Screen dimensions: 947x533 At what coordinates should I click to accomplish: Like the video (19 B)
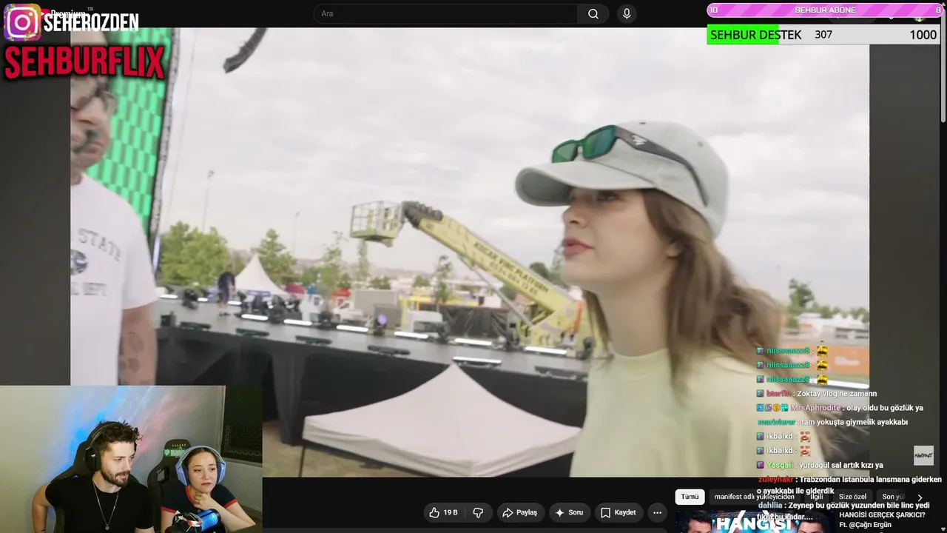(443, 512)
